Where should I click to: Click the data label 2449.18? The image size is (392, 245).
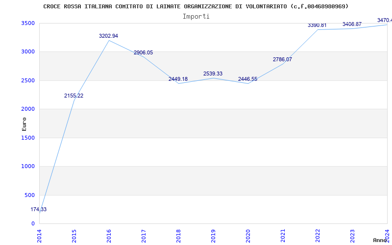(x=178, y=79)
